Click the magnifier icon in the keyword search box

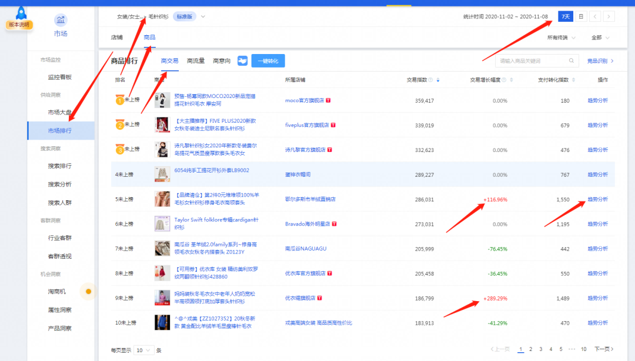click(570, 60)
